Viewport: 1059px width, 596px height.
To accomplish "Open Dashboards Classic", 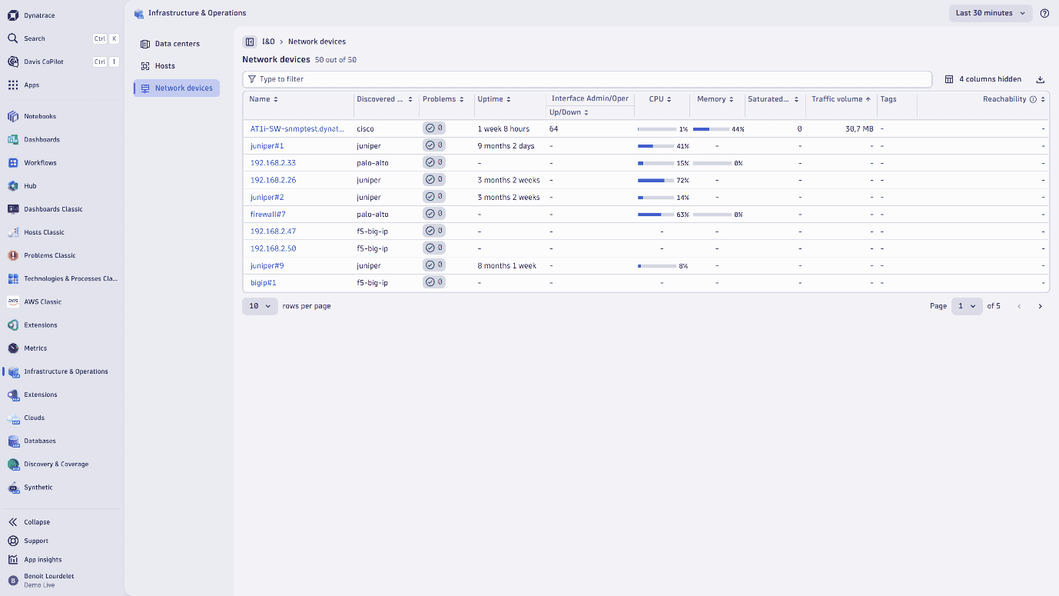I will click(53, 209).
